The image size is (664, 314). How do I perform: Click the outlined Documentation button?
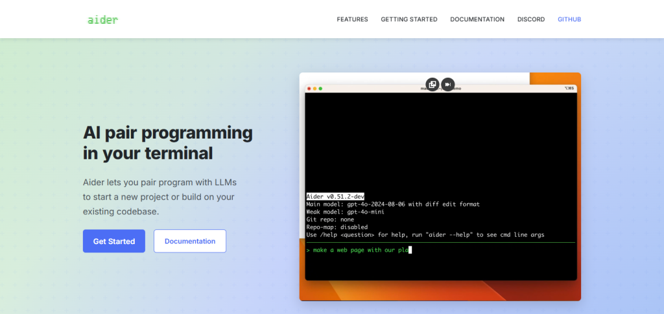tap(190, 241)
